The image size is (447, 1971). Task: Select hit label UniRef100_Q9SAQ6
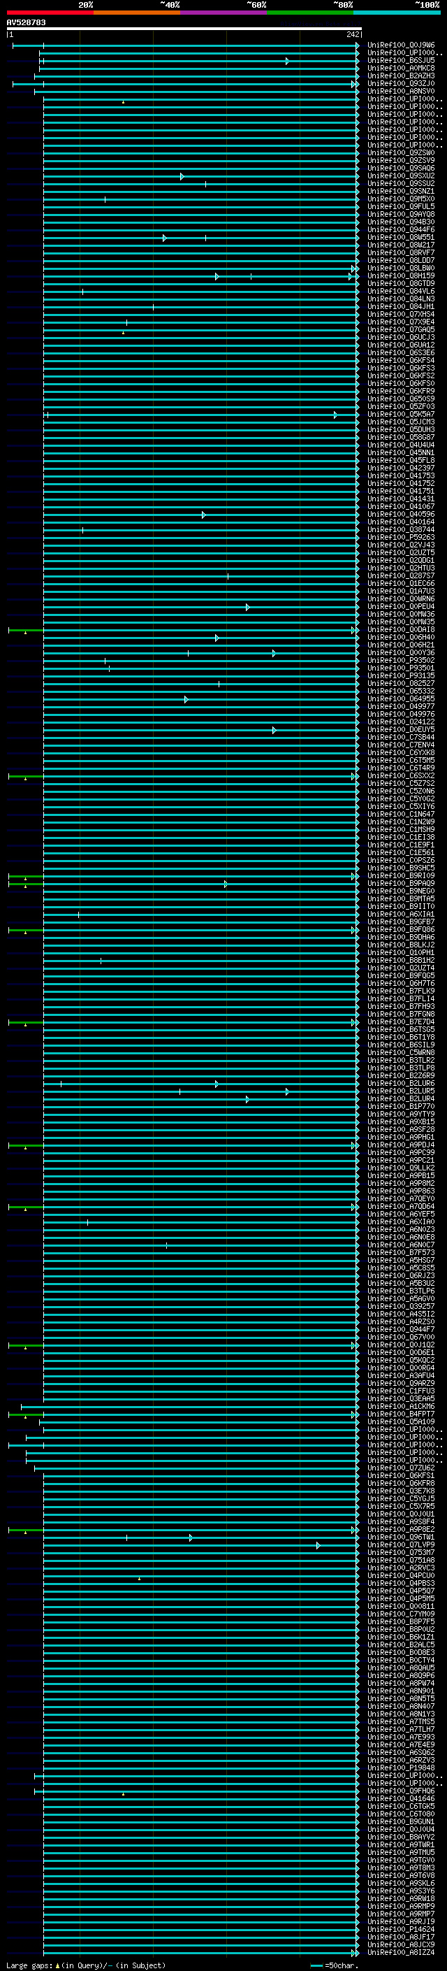click(x=401, y=169)
